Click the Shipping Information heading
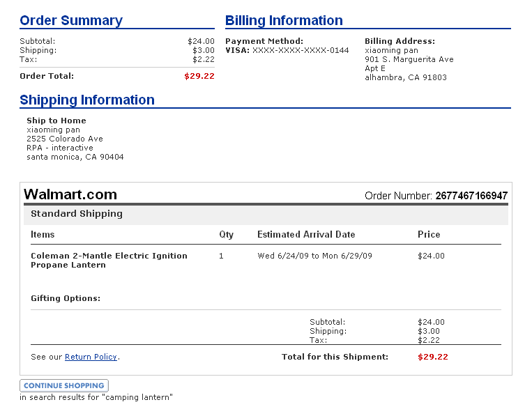Viewport: 532px width, 416px height. click(x=87, y=100)
